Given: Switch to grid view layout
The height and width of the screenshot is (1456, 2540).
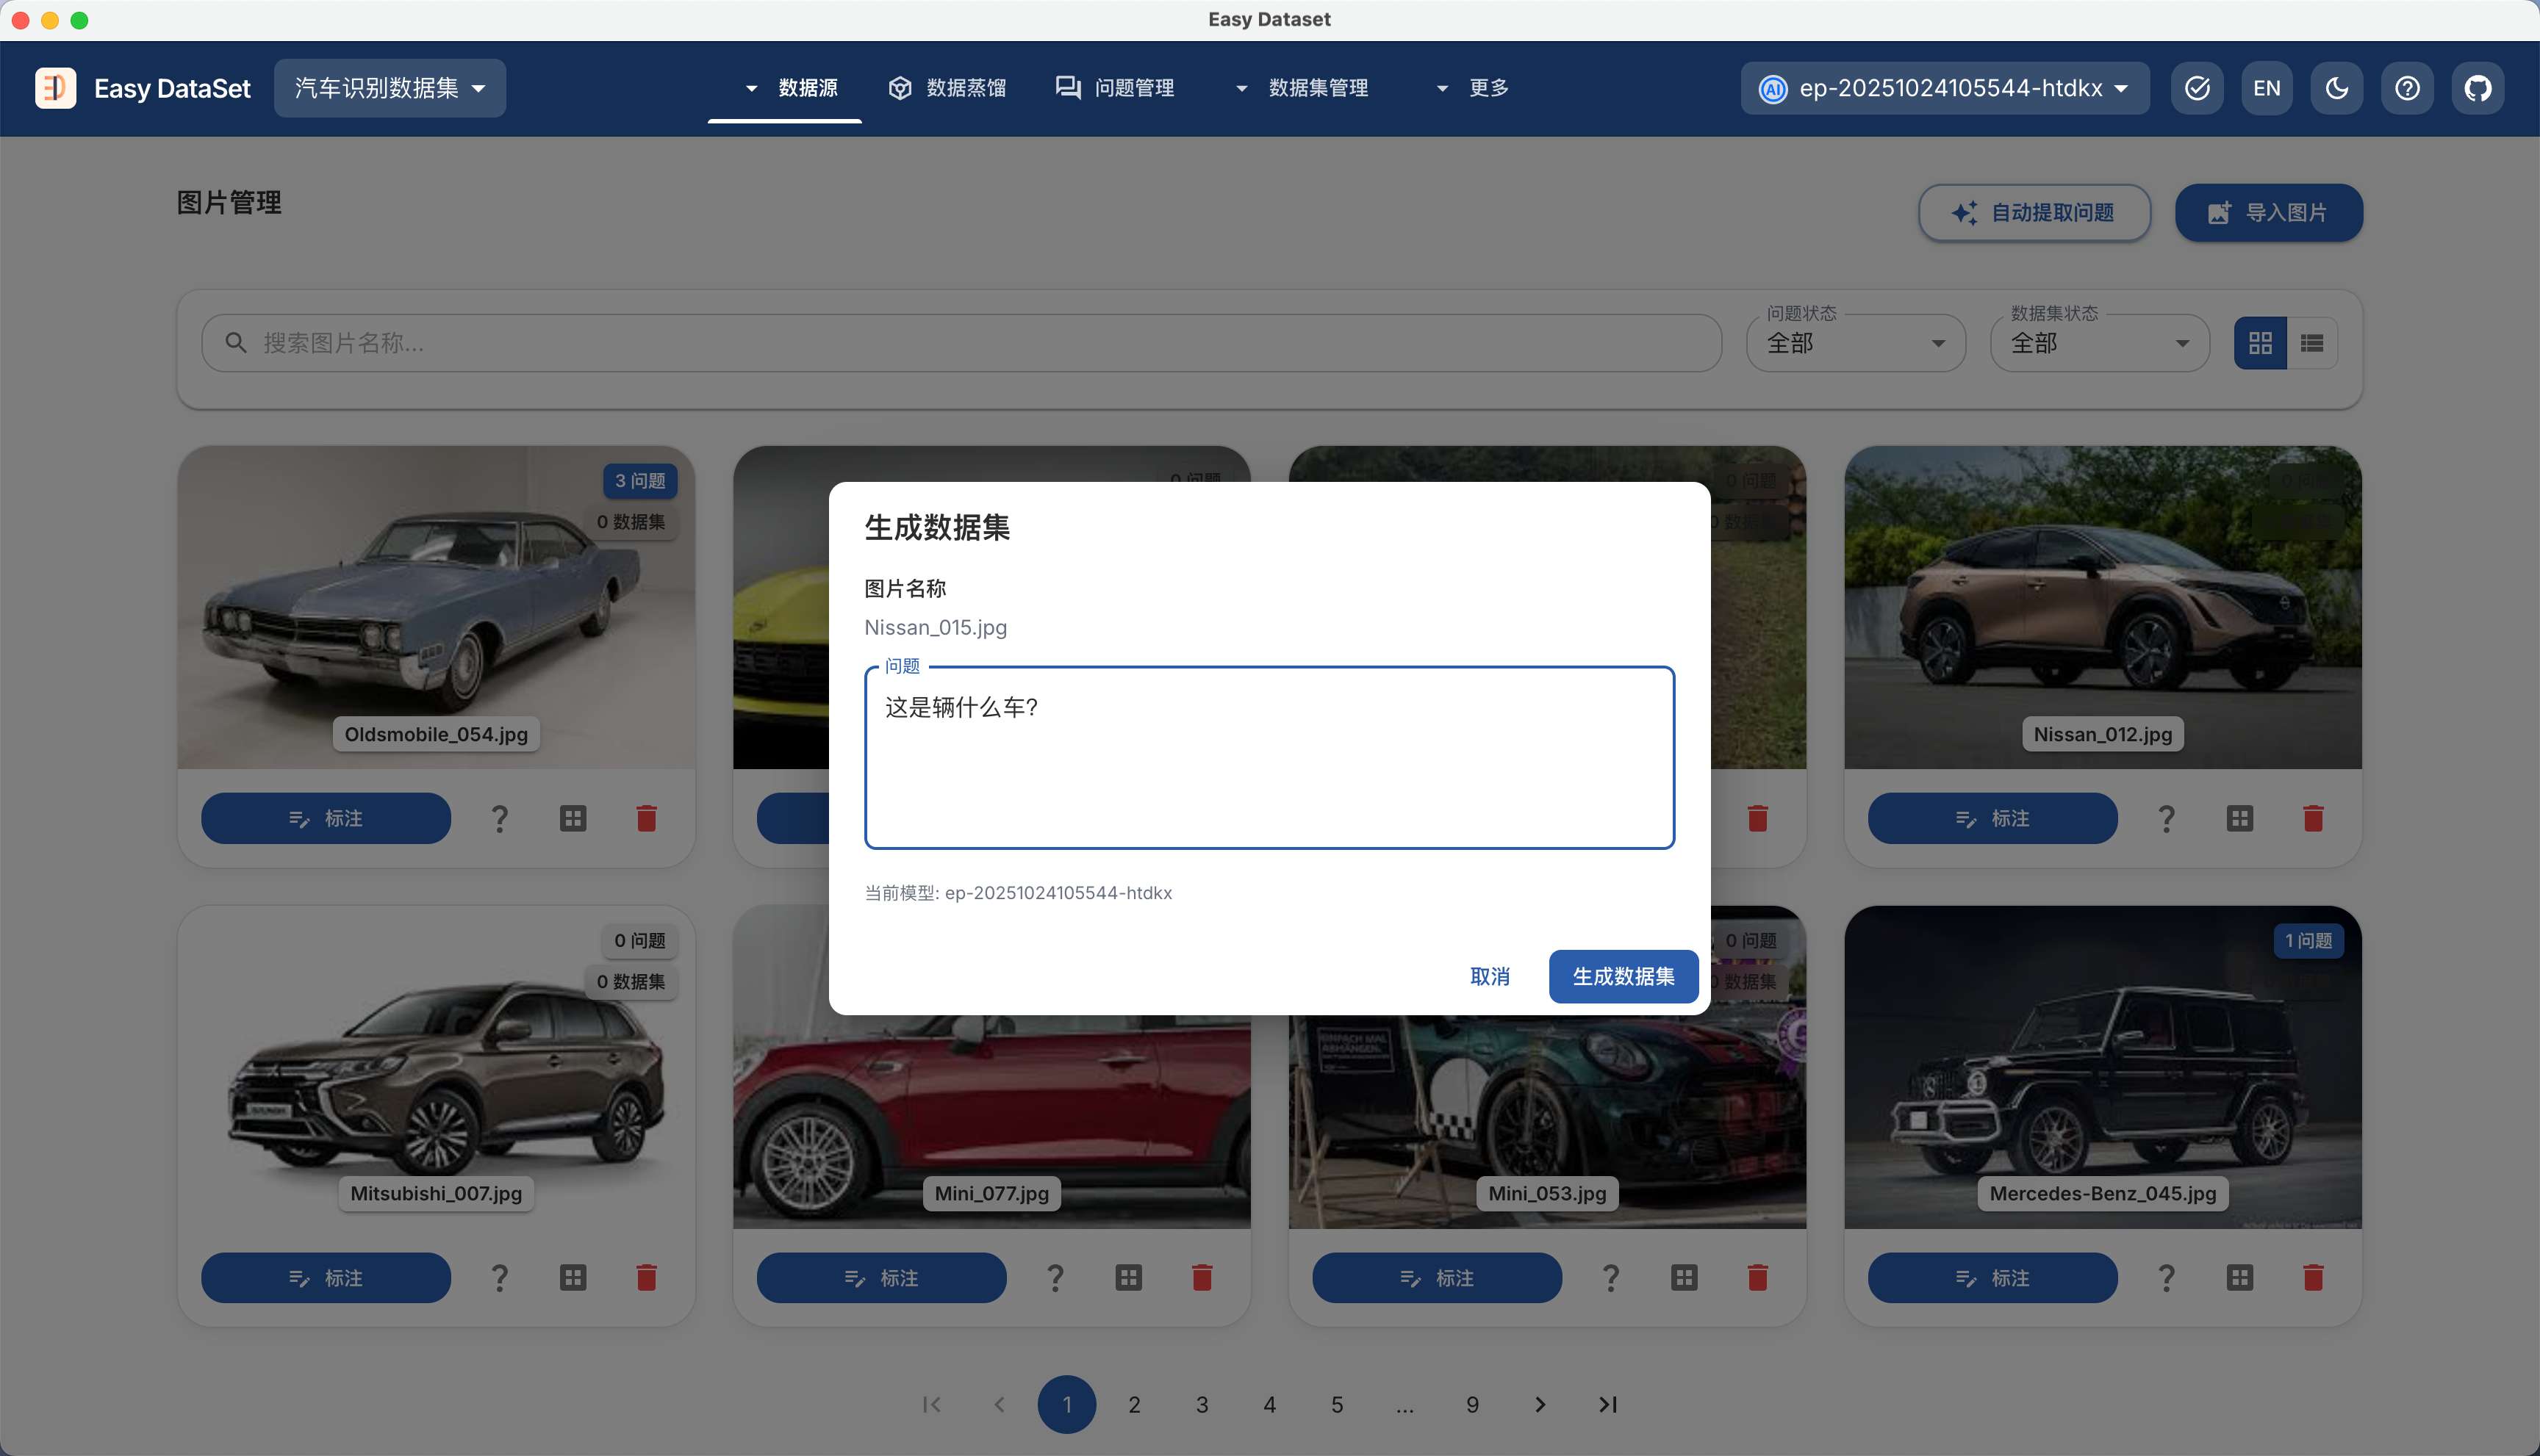Looking at the screenshot, I should [x=2260, y=343].
